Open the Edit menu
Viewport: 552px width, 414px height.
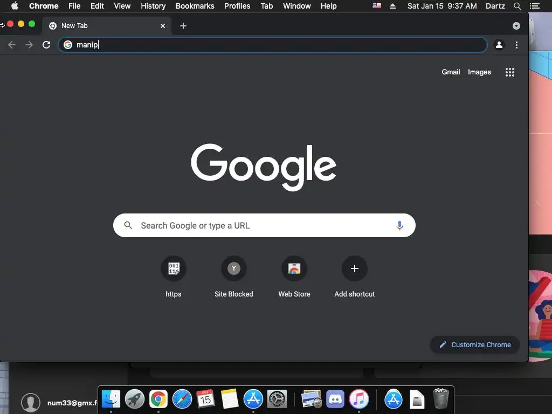point(97,6)
